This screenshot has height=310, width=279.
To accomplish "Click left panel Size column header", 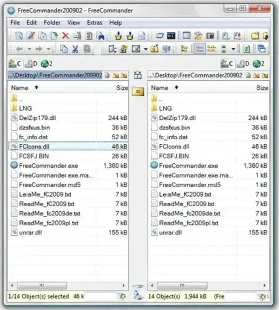I will click(x=113, y=88).
